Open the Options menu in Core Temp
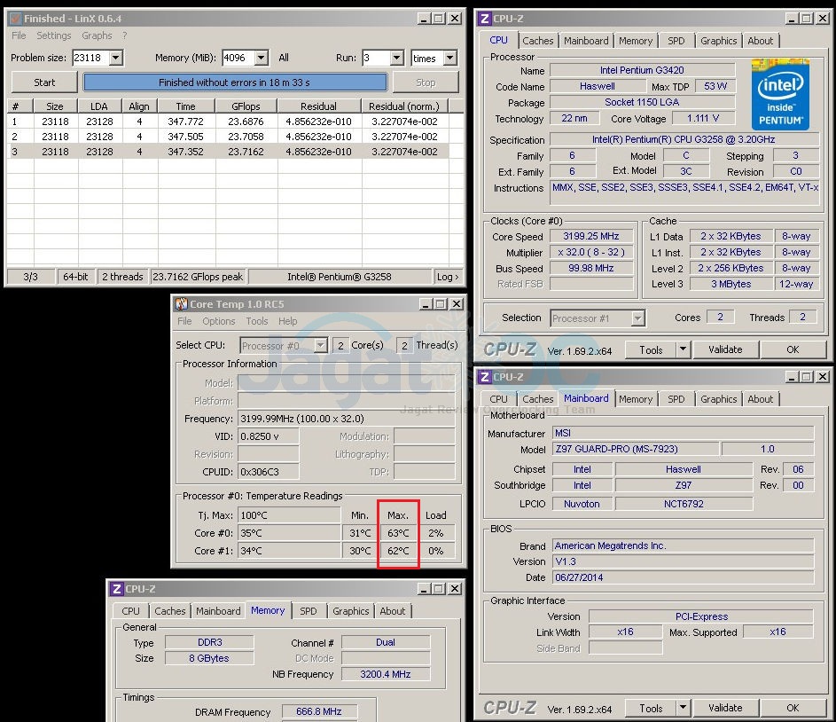This screenshot has height=722, width=836. click(x=219, y=321)
